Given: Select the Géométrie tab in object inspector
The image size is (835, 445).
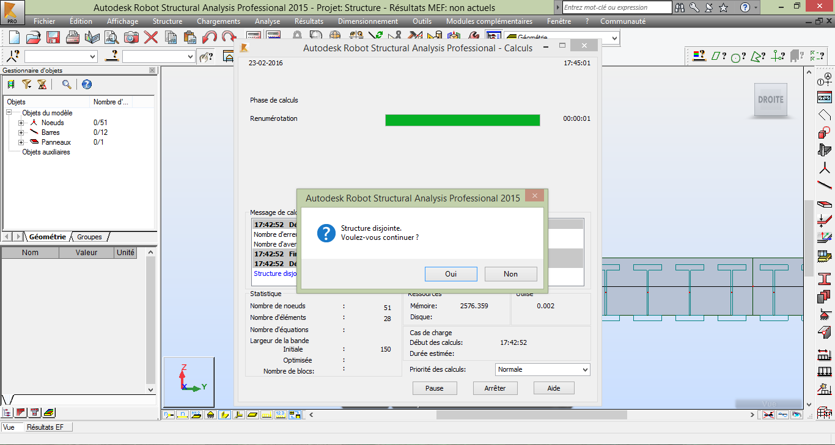Looking at the screenshot, I should pos(48,237).
